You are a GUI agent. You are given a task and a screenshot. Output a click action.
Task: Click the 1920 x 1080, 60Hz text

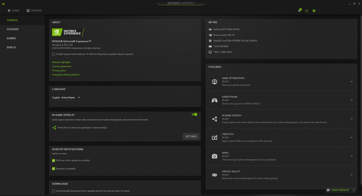tap(223, 52)
